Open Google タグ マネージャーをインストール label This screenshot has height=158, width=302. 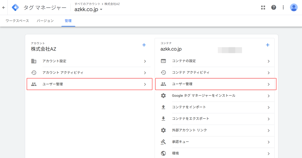pyautogui.click(x=203, y=95)
